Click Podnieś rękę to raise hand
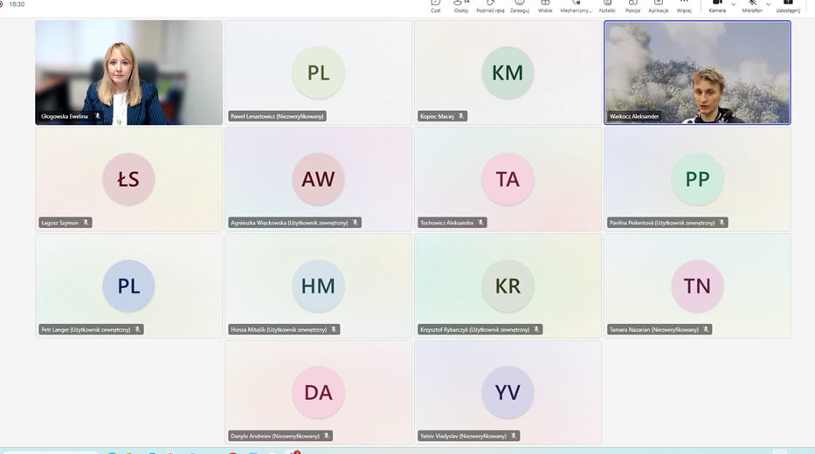The width and height of the screenshot is (815, 454). 490,5
